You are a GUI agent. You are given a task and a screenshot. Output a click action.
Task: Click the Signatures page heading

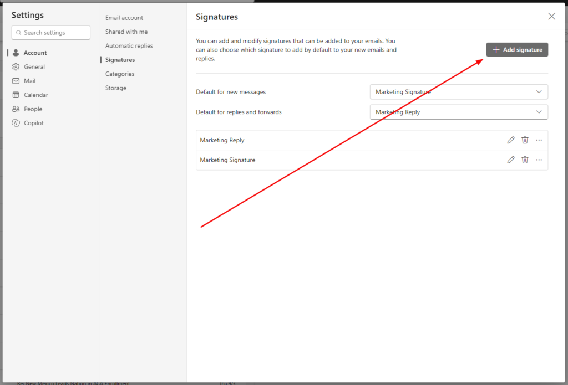217,17
